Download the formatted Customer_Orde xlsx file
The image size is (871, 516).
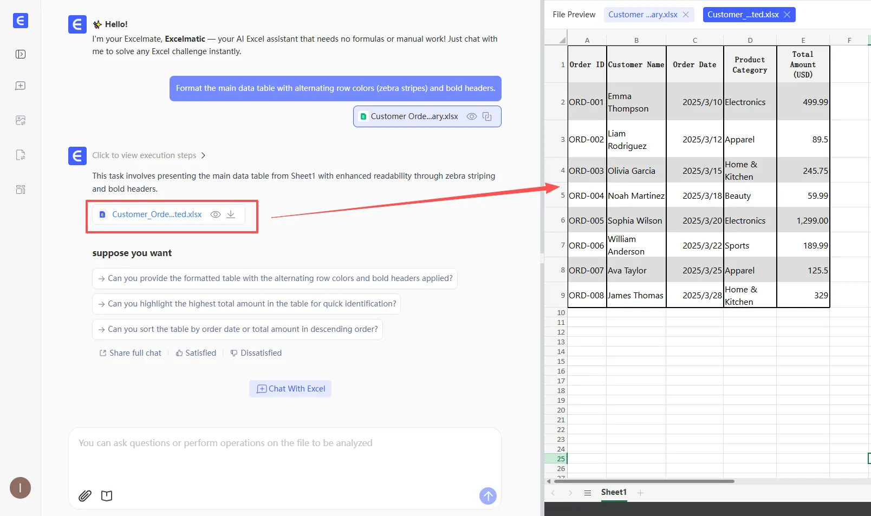231,214
